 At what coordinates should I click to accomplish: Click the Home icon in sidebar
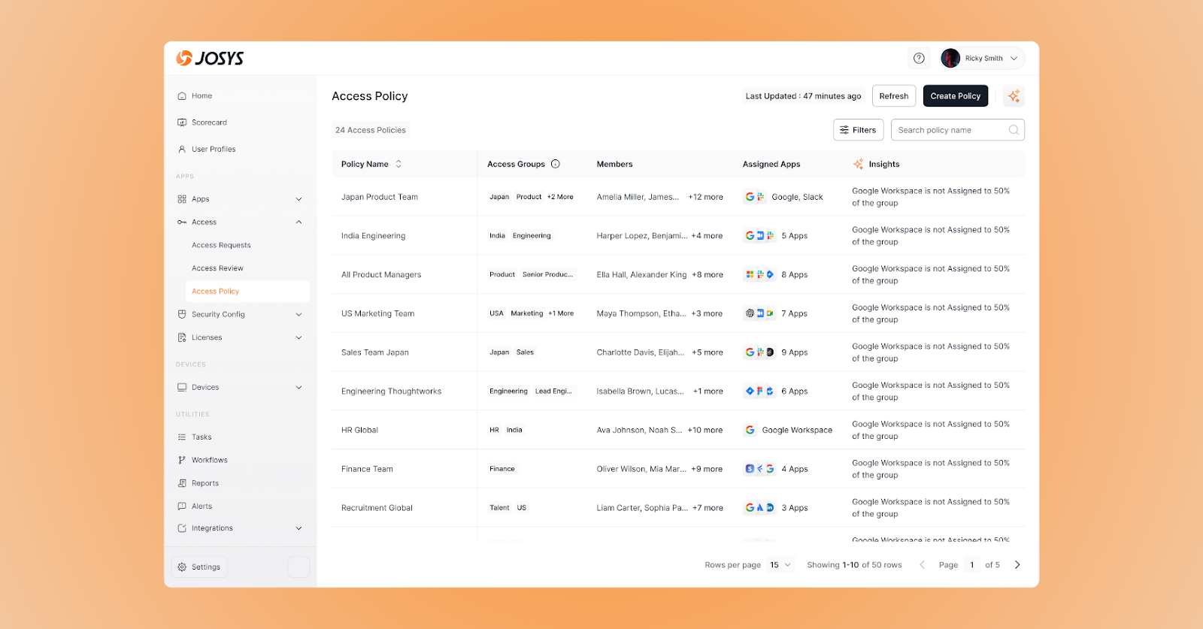182,96
